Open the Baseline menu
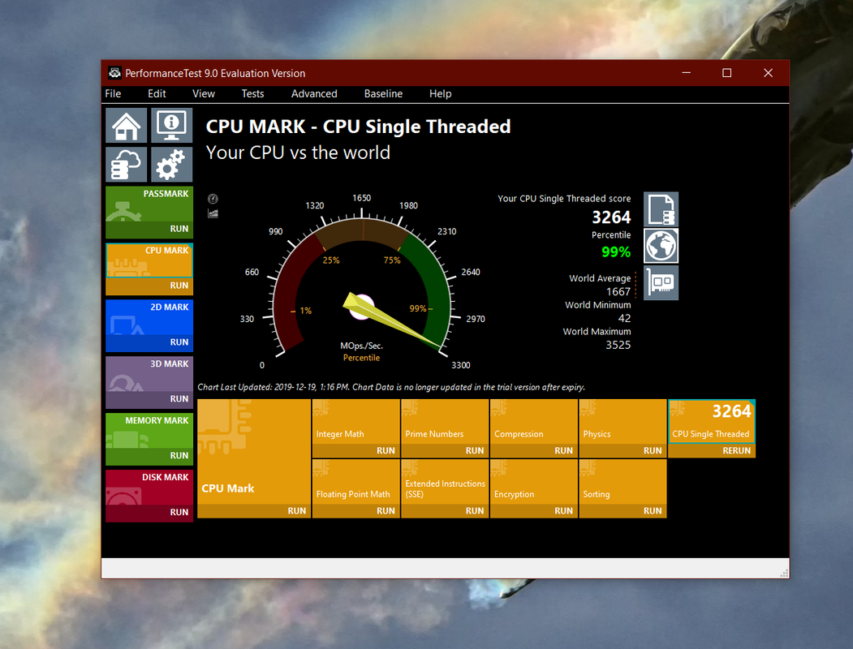 coord(383,93)
